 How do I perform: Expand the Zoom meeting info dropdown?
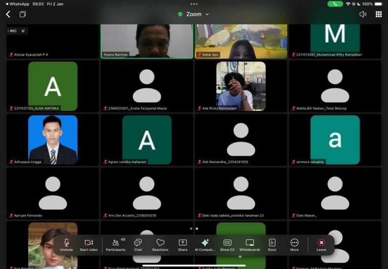(x=193, y=14)
